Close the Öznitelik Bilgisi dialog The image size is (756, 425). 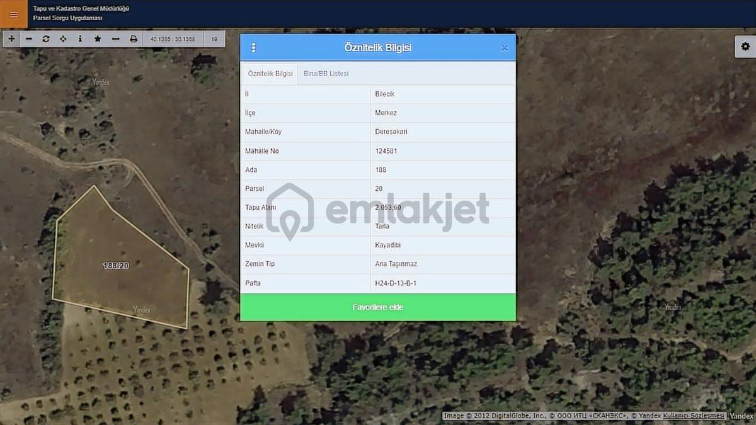pyautogui.click(x=505, y=48)
